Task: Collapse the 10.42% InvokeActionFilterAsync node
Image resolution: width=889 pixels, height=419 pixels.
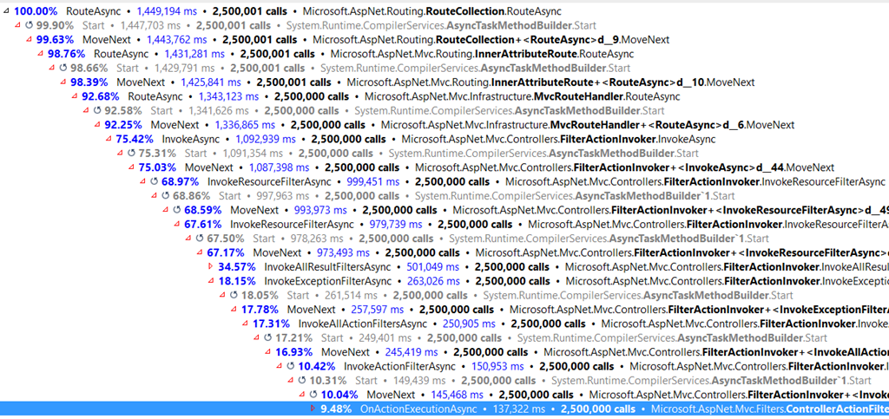Action: pos(279,366)
